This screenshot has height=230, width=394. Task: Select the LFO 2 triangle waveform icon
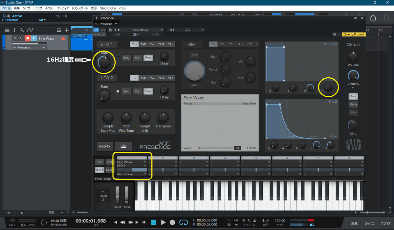(x=152, y=78)
